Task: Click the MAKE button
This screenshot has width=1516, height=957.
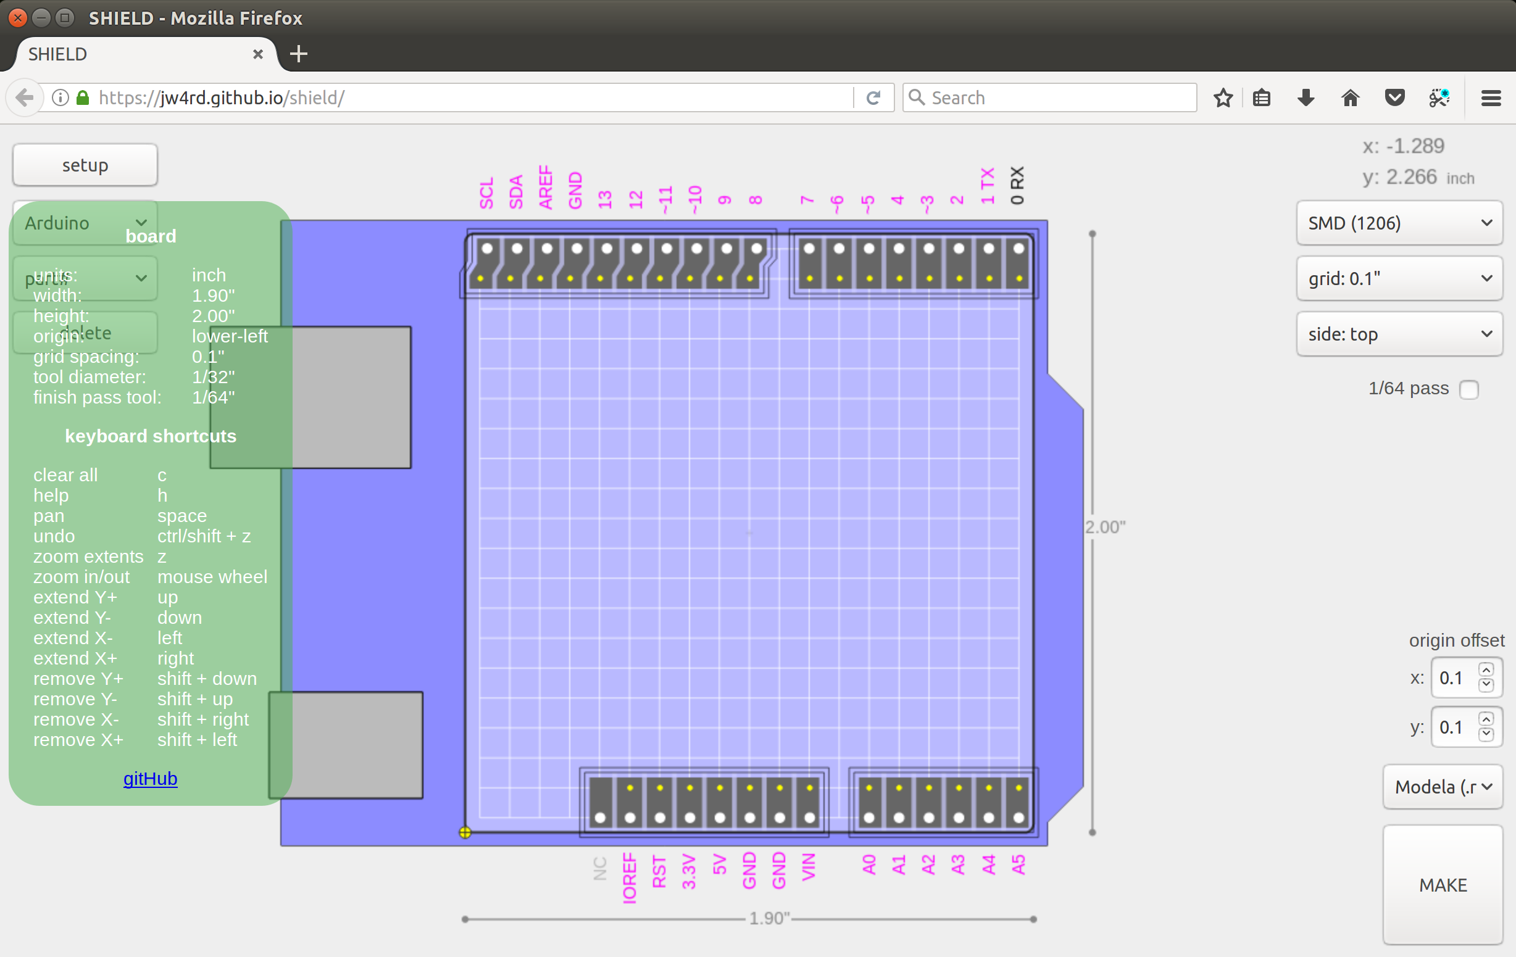Action: point(1443,885)
